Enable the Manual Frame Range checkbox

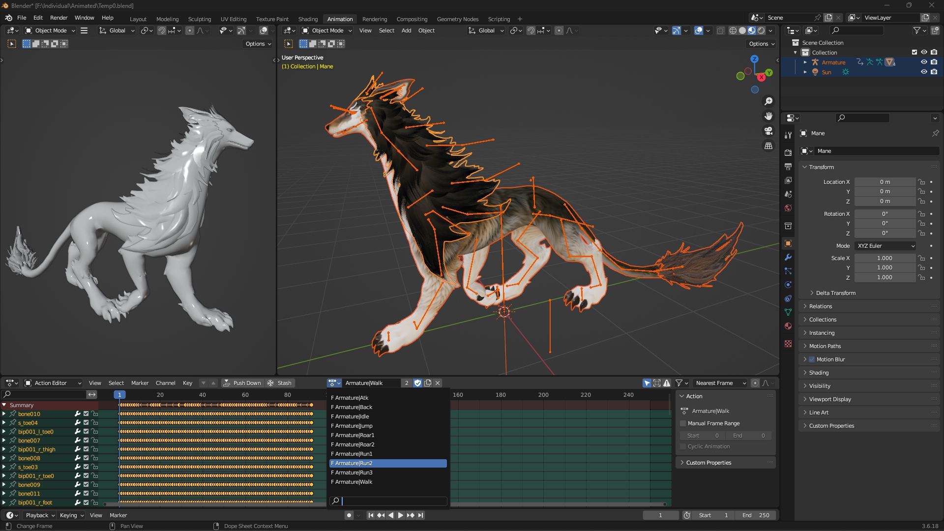pyautogui.click(x=683, y=423)
